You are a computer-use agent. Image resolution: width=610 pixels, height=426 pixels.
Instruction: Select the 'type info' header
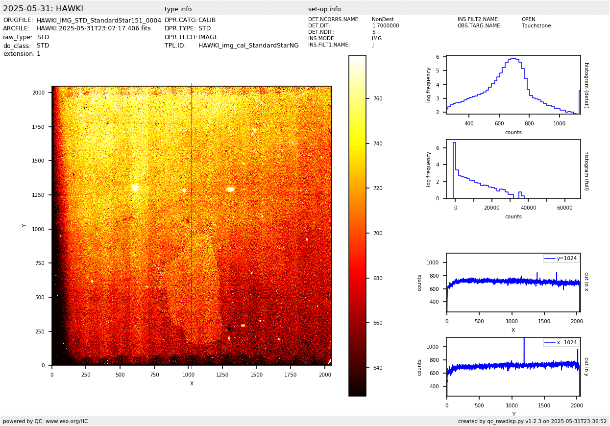tap(178, 9)
